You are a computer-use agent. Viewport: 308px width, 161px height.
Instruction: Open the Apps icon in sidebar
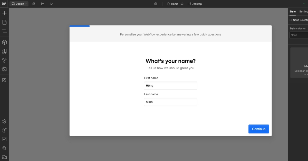[4, 80]
